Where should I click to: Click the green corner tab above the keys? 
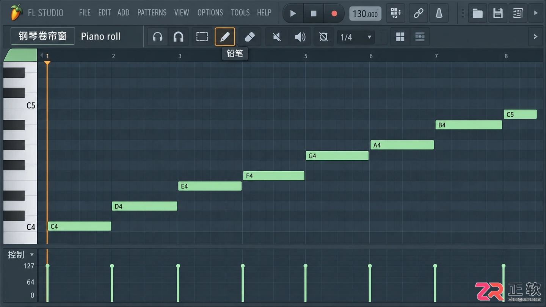tap(20, 55)
